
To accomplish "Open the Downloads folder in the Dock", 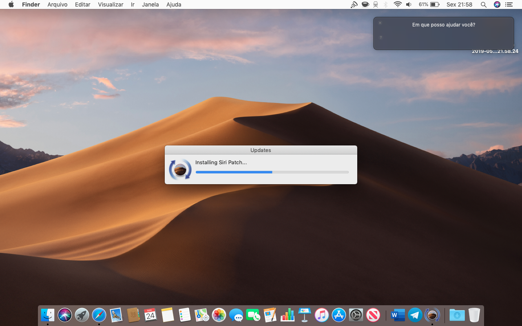I will [x=457, y=315].
